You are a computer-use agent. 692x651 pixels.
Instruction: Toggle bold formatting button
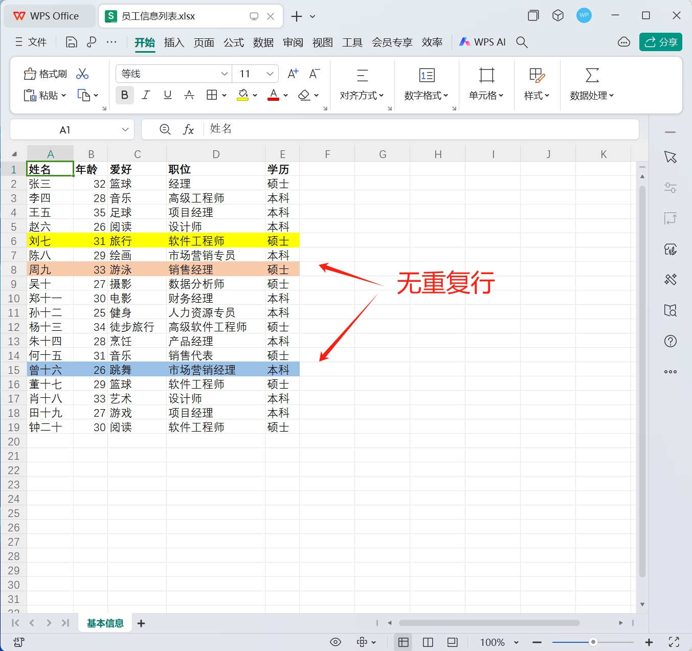pyautogui.click(x=124, y=95)
